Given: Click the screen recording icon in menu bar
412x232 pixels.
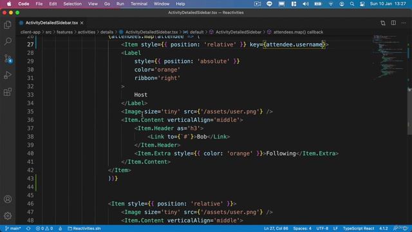Looking at the screenshot, I should click(257, 4).
